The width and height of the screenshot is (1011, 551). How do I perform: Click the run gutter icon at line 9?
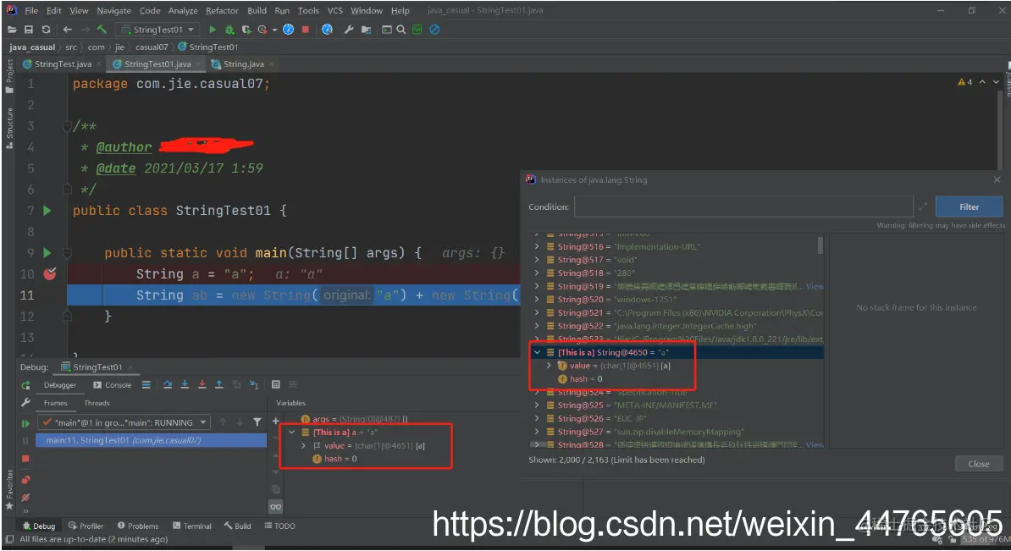[x=47, y=252]
